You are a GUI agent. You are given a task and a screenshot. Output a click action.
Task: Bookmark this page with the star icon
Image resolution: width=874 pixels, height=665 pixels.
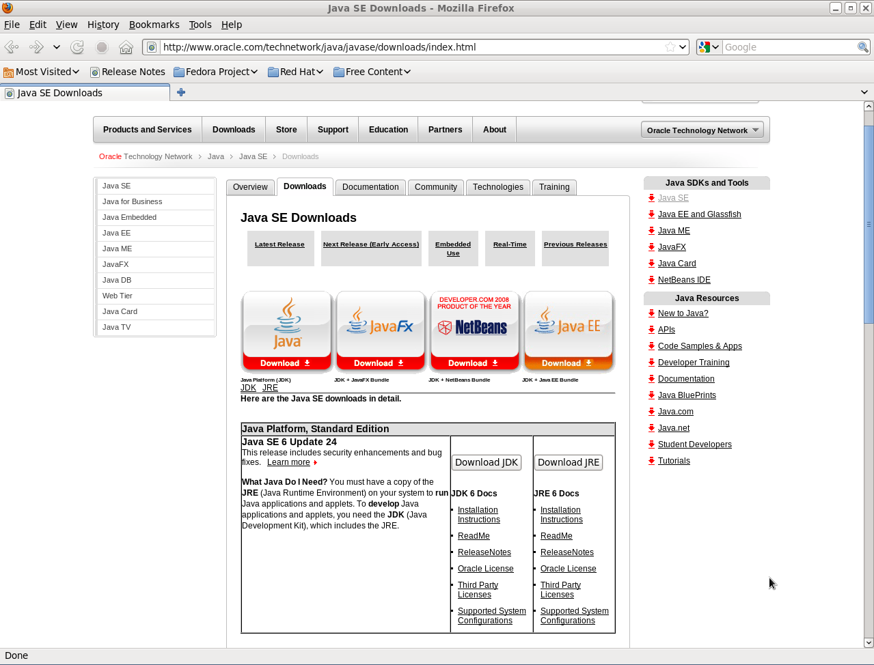pyautogui.click(x=670, y=47)
